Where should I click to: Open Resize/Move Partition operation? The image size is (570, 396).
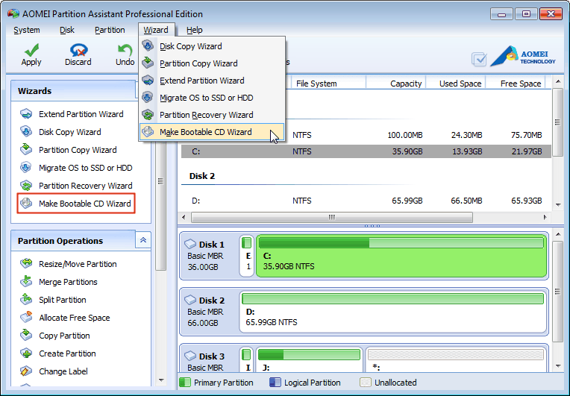[78, 264]
